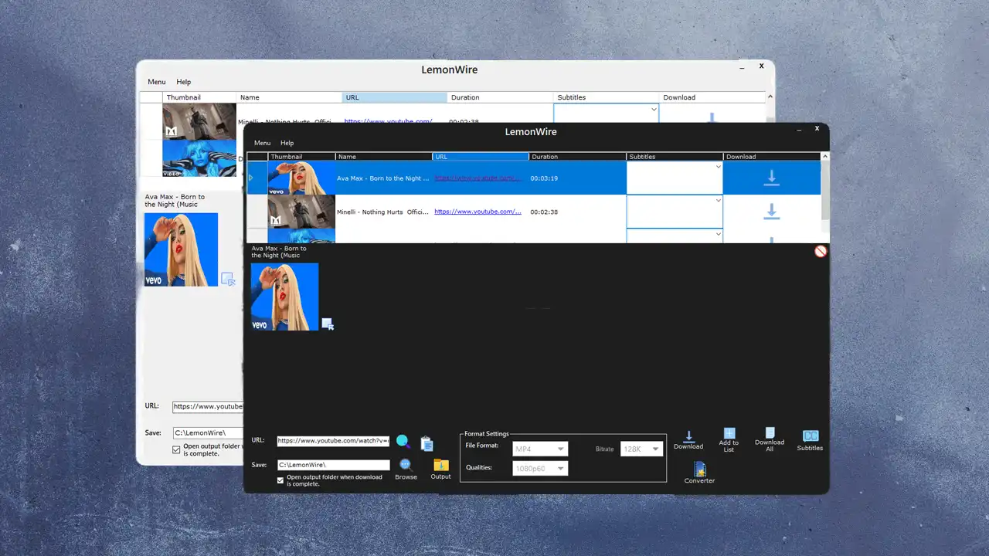Click select-thumbnail icon in light window preview
The width and height of the screenshot is (989, 556).
pyautogui.click(x=228, y=279)
